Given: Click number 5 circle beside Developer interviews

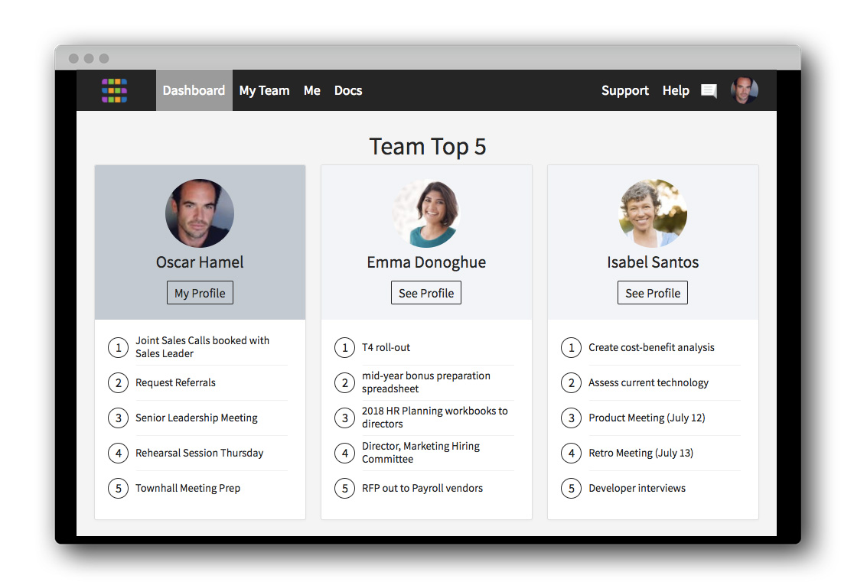Looking at the screenshot, I should [x=572, y=489].
